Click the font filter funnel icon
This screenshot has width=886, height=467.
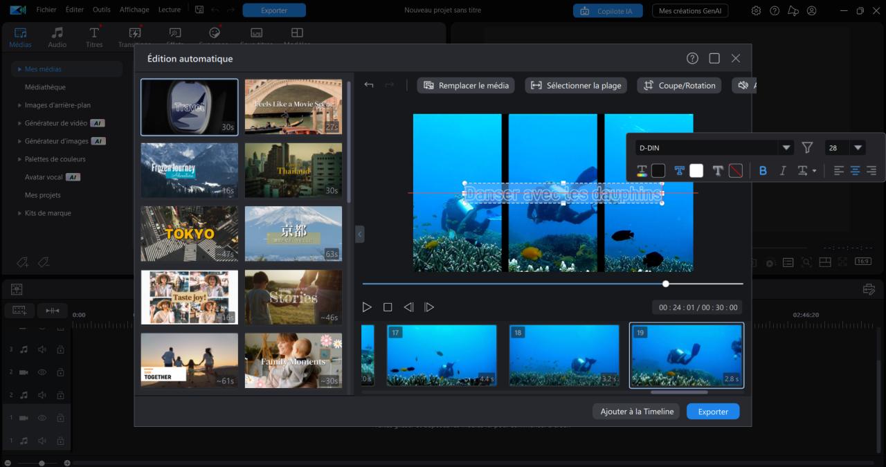tap(807, 147)
